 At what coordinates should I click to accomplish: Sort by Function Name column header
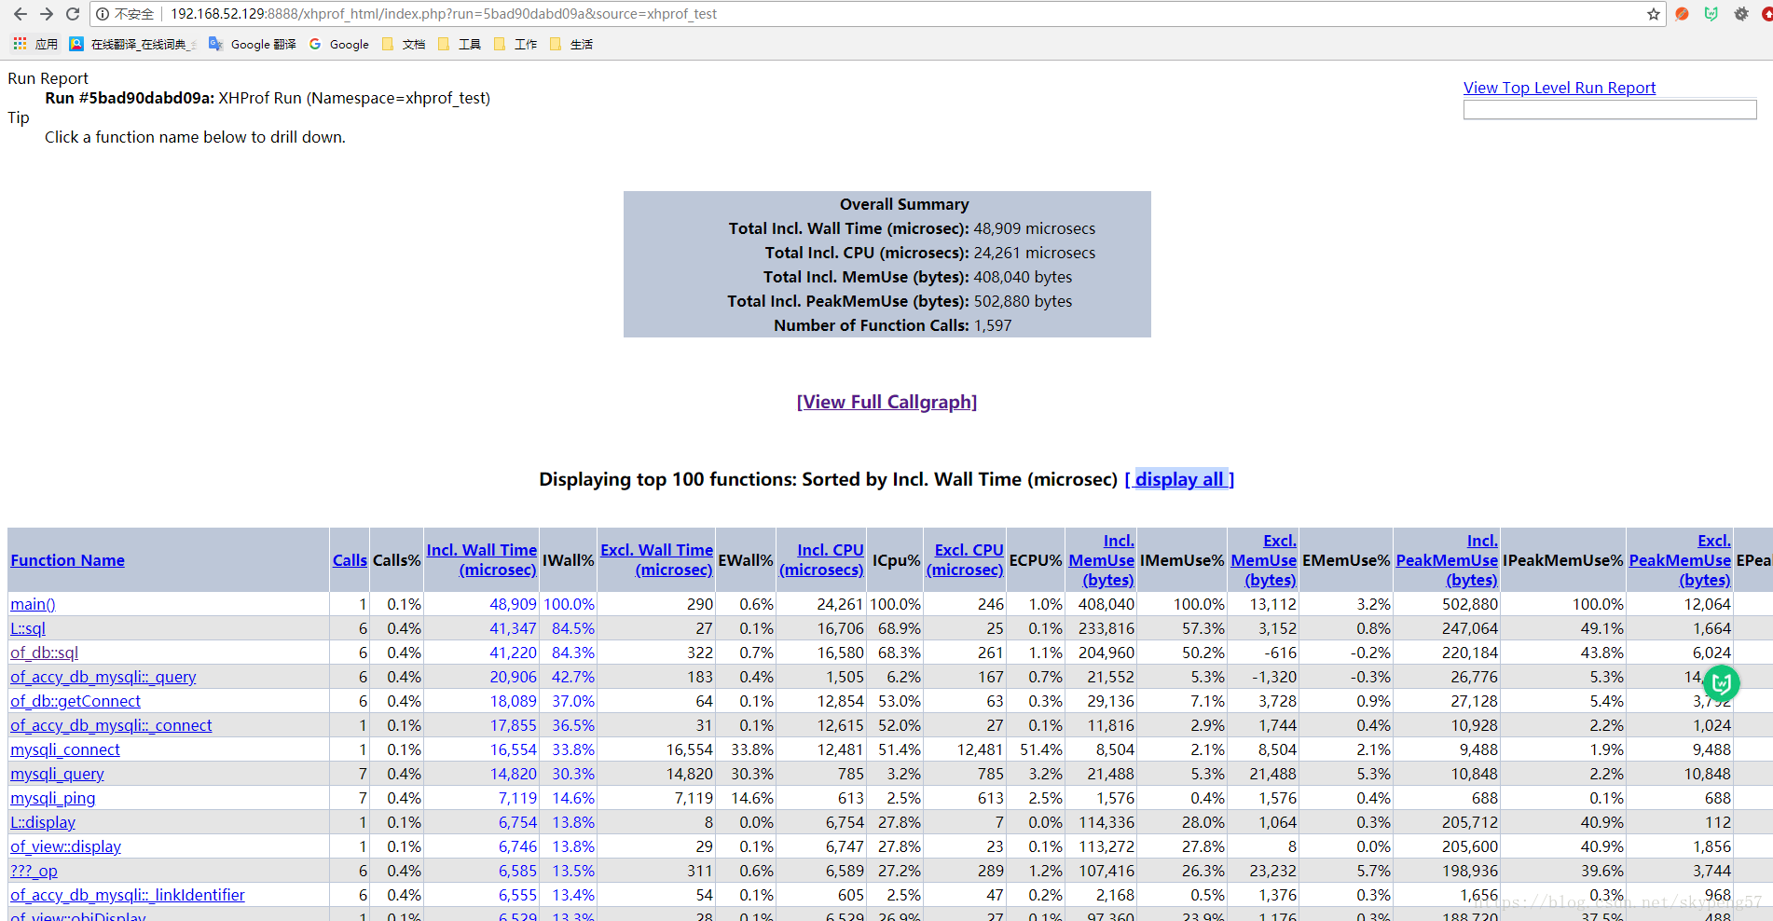tap(67, 560)
